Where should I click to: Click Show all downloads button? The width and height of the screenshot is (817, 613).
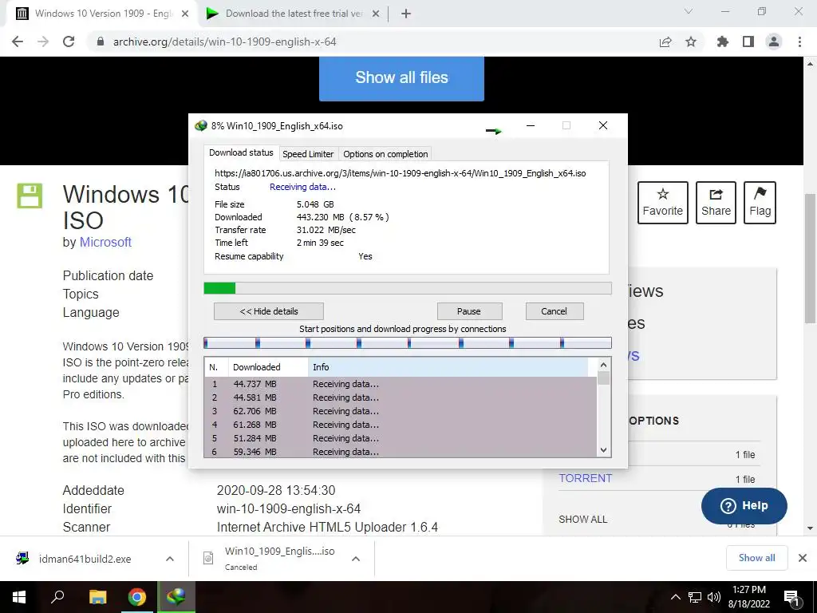[756, 558]
